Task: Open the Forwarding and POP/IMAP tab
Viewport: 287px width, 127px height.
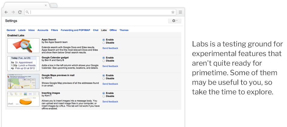Action: 75,30
